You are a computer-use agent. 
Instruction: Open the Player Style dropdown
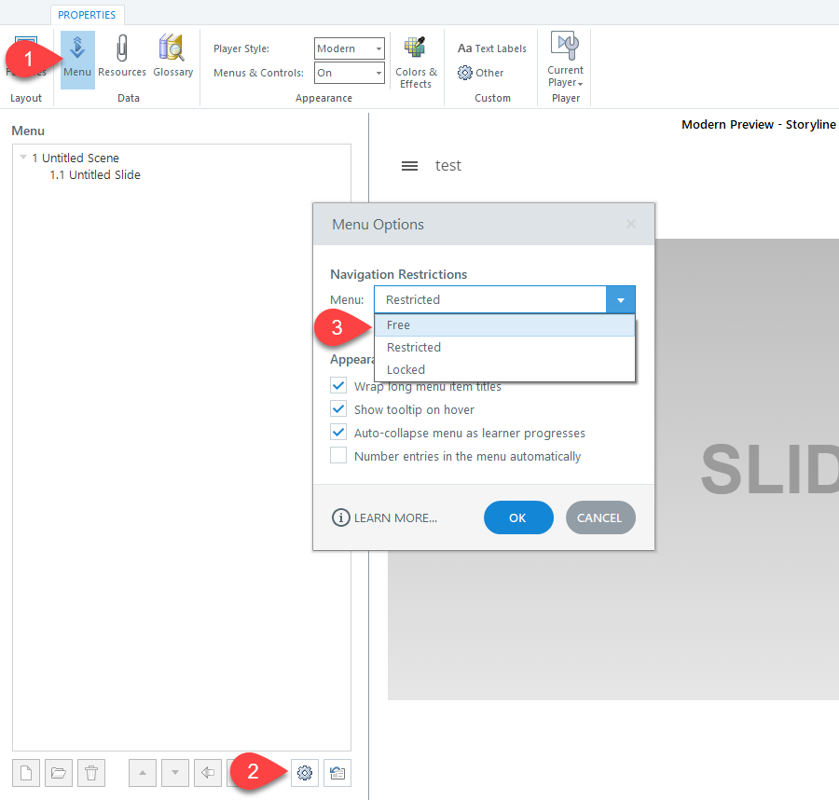click(x=350, y=48)
